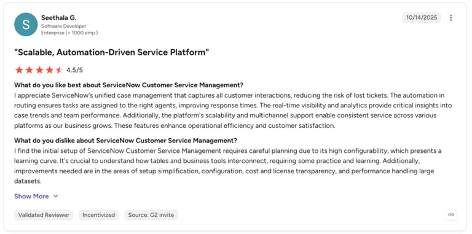Click the 4.5/5 rating score text

pyautogui.click(x=74, y=71)
